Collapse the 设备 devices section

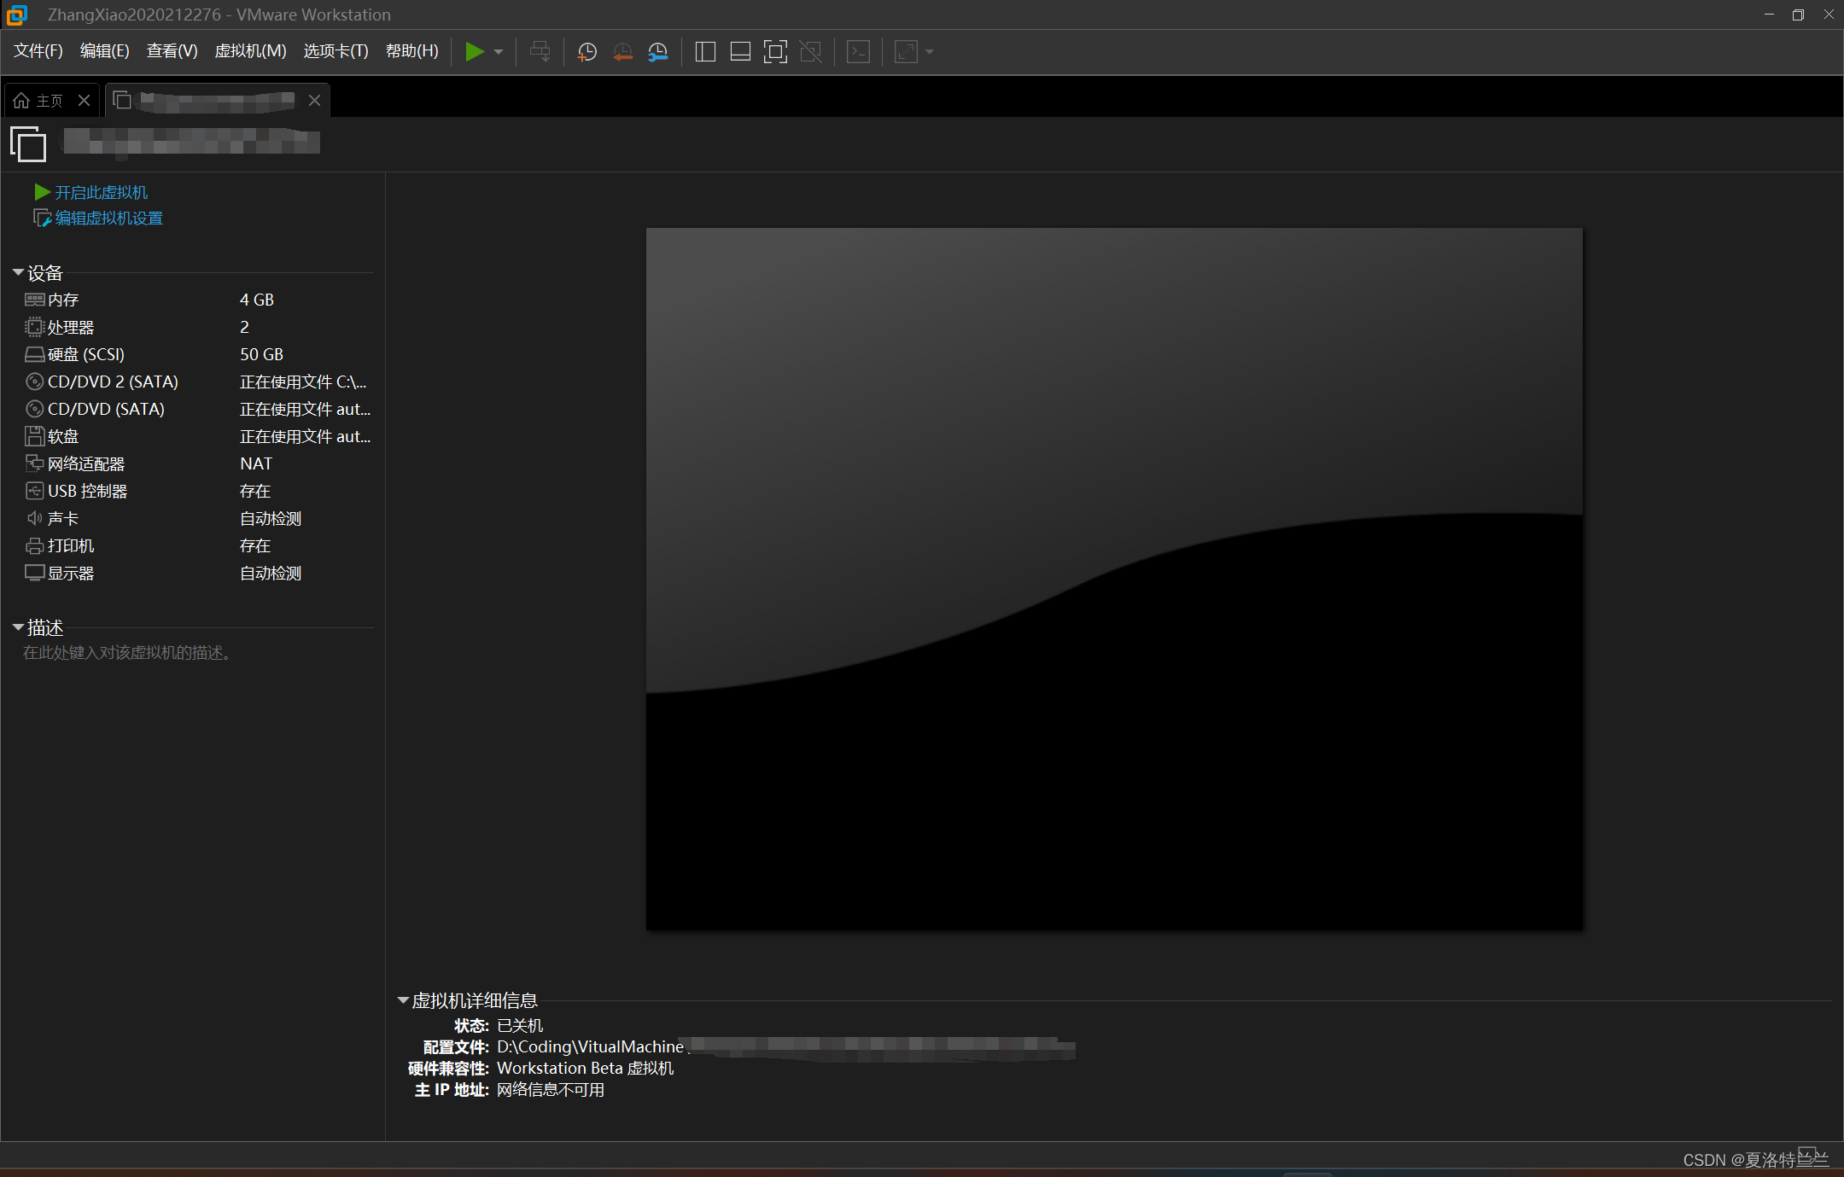point(18,273)
